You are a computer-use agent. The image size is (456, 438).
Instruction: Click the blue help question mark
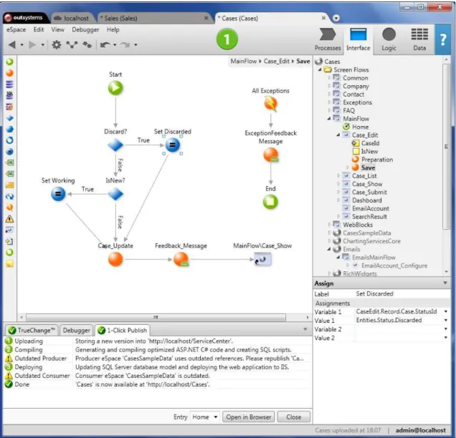tap(442, 39)
